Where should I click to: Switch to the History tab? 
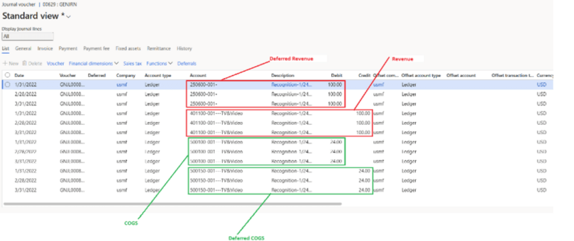coord(184,49)
